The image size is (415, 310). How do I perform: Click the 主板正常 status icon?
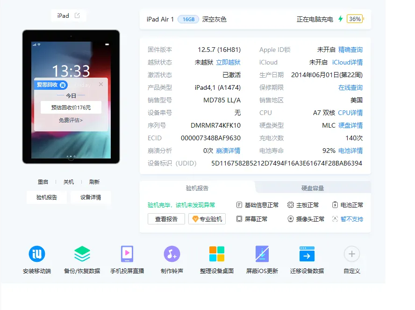coord(291,205)
